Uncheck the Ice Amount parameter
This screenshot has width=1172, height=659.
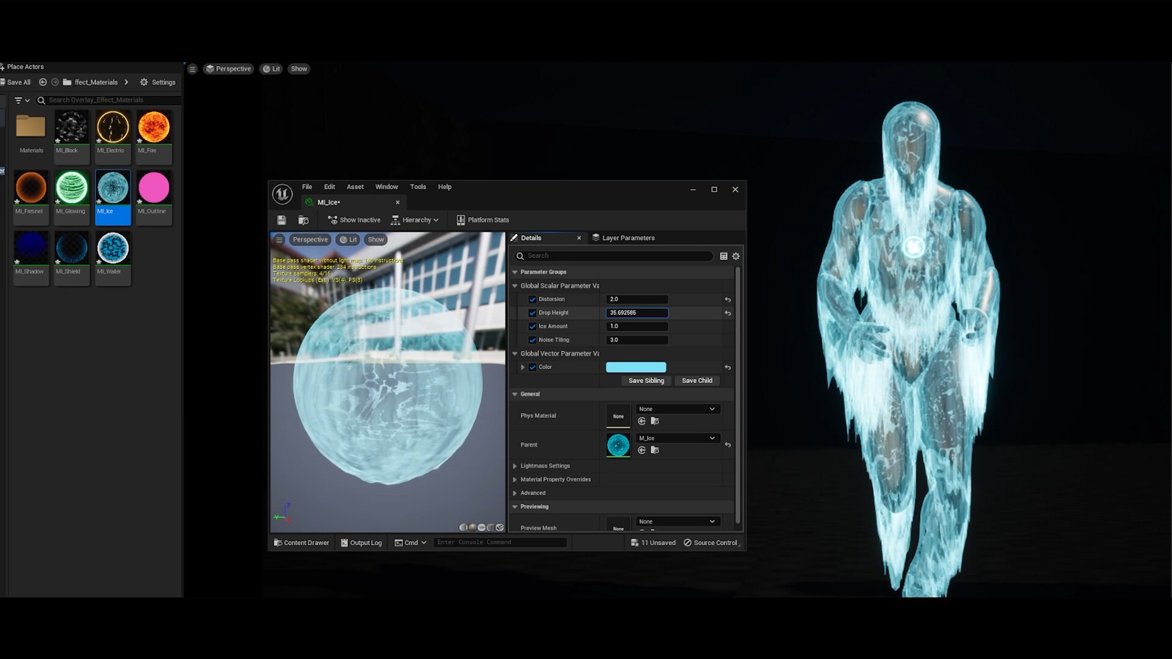533,326
